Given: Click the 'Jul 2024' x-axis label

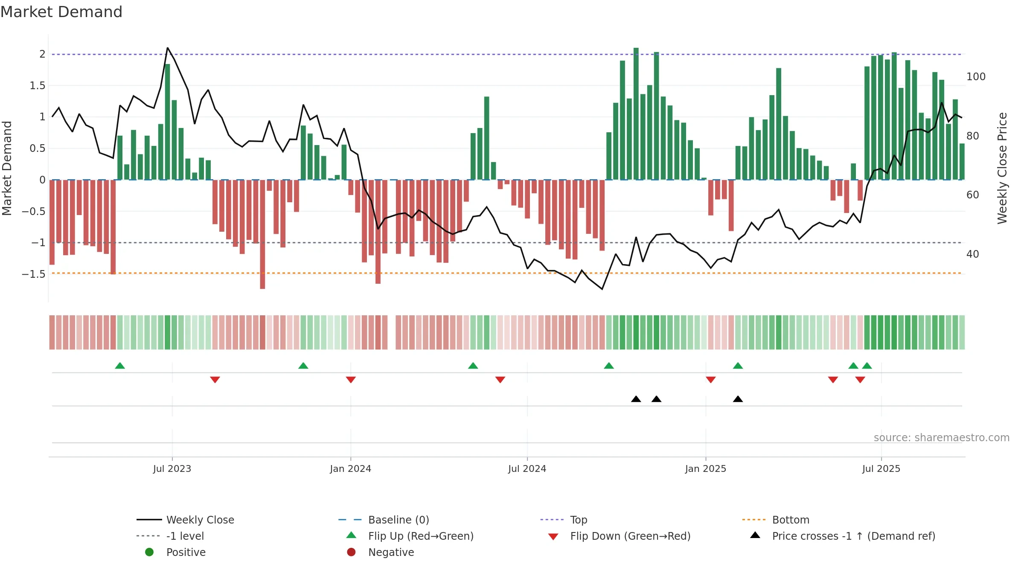Looking at the screenshot, I should click(x=527, y=468).
